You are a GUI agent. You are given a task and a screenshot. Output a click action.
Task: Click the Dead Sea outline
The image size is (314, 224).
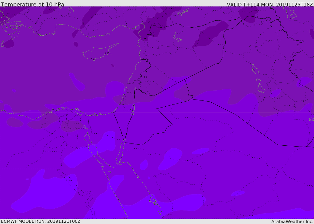133,109
